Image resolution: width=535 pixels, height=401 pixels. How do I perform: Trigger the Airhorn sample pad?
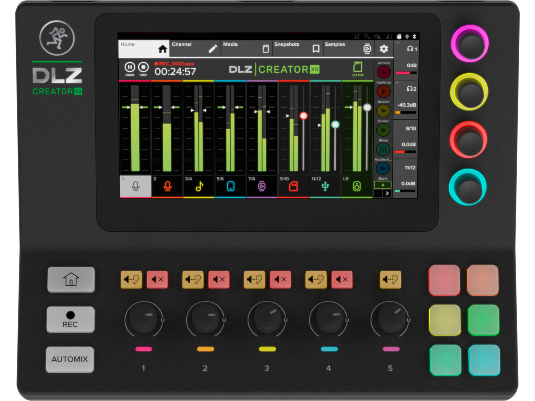click(384, 72)
